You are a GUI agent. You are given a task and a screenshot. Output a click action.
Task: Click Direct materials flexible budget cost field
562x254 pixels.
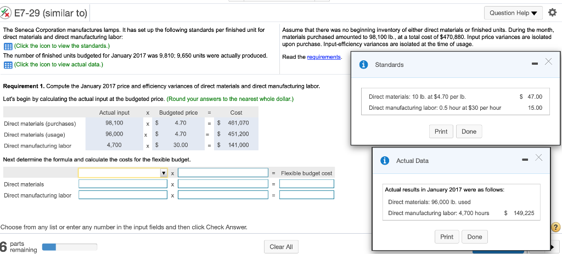point(307,184)
